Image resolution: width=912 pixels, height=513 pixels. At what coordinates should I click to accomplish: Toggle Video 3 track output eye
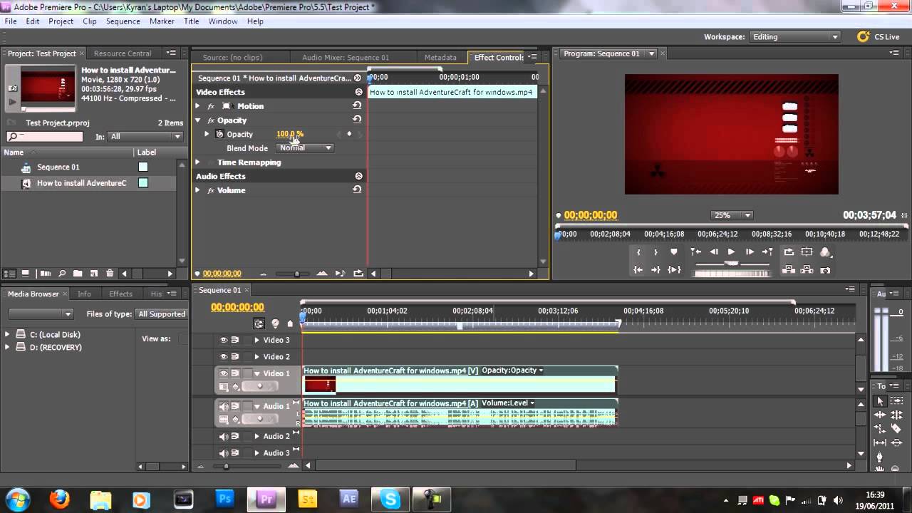tap(224, 341)
